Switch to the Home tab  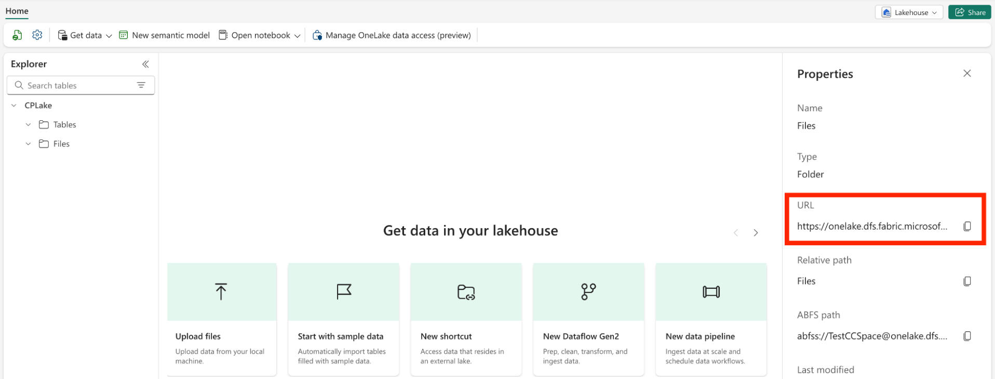(17, 11)
